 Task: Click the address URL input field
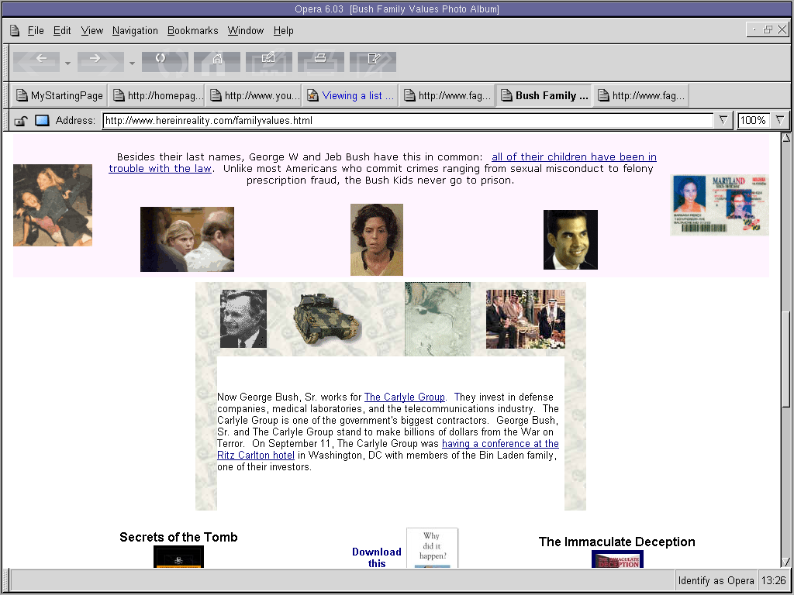pyautogui.click(x=408, y=120)
